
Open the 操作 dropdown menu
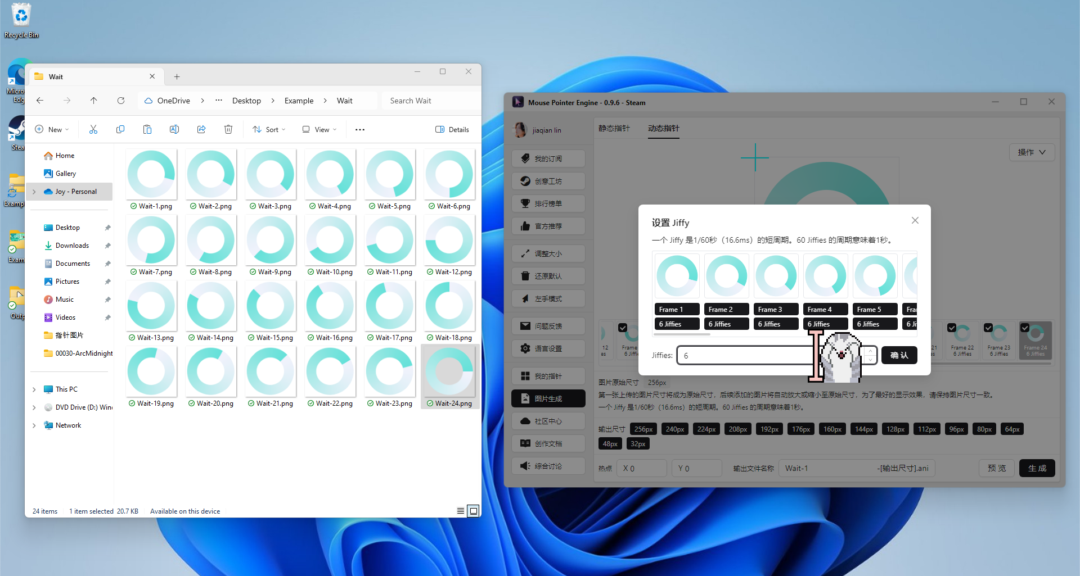tap(1032, 152)
